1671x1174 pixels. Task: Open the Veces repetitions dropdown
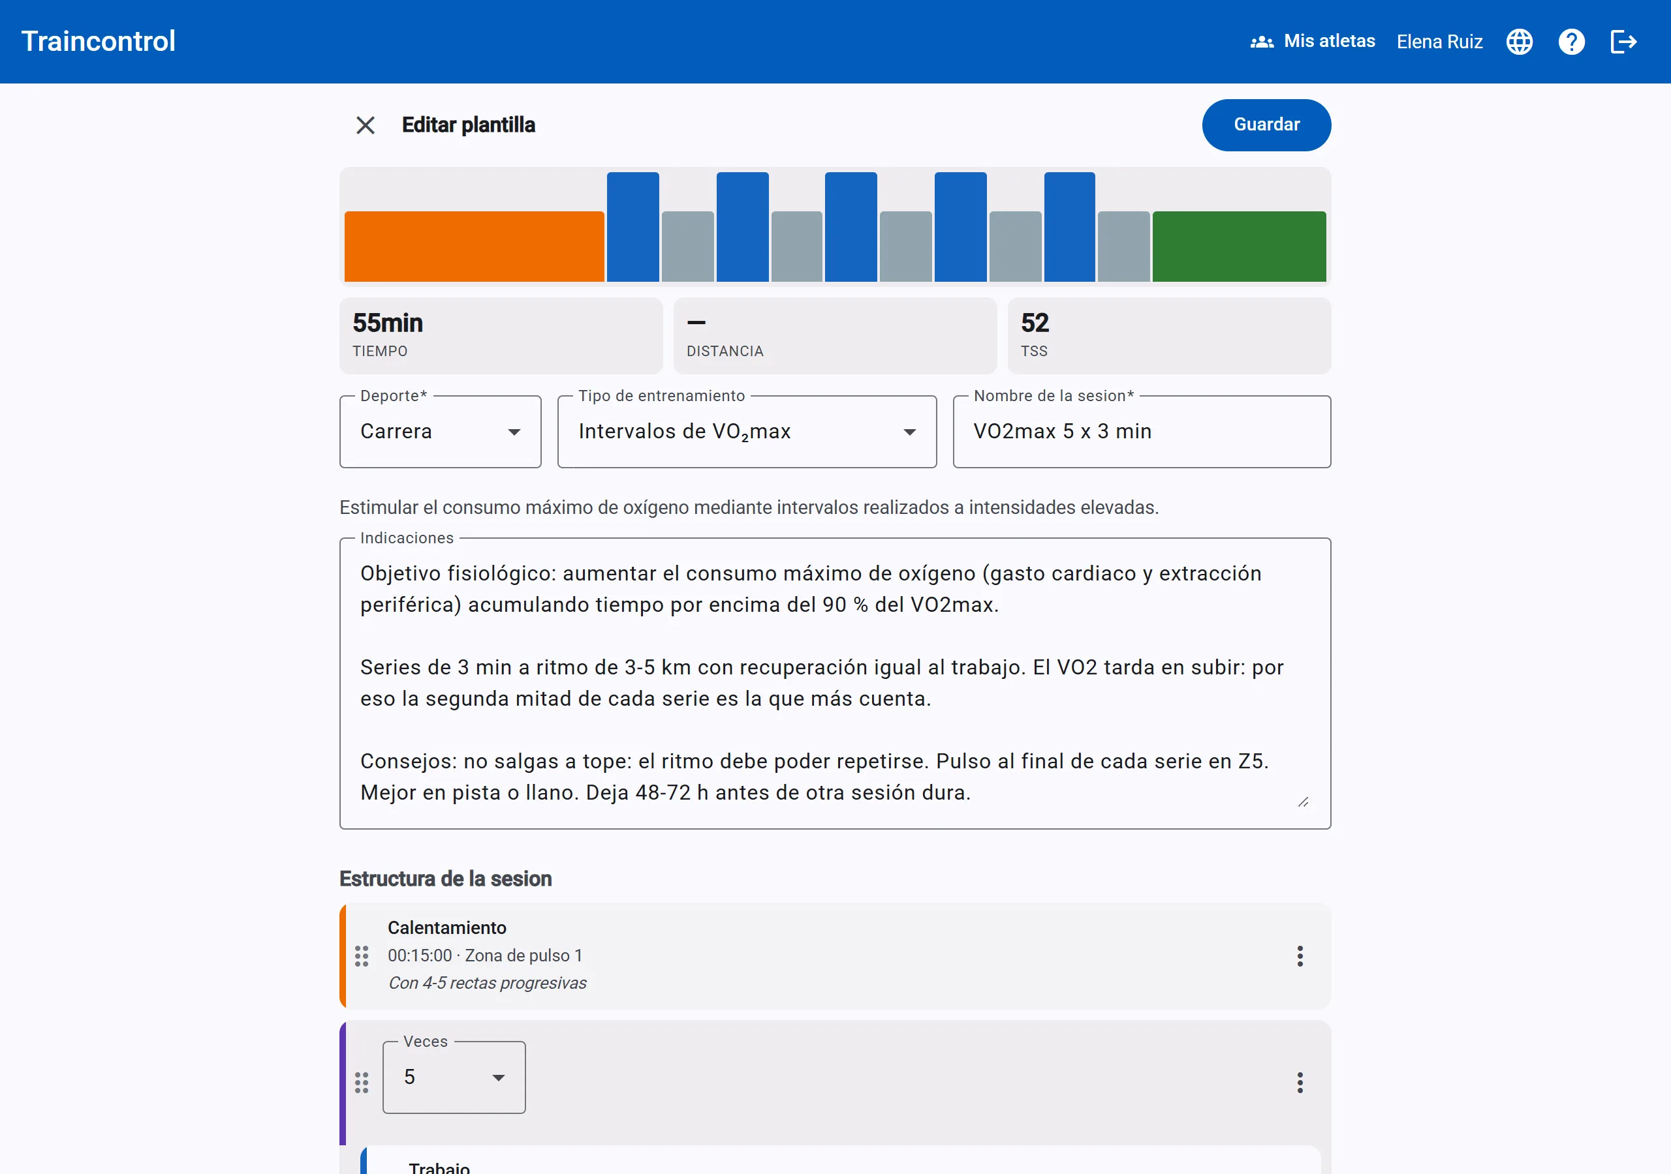pos(454,1077)
